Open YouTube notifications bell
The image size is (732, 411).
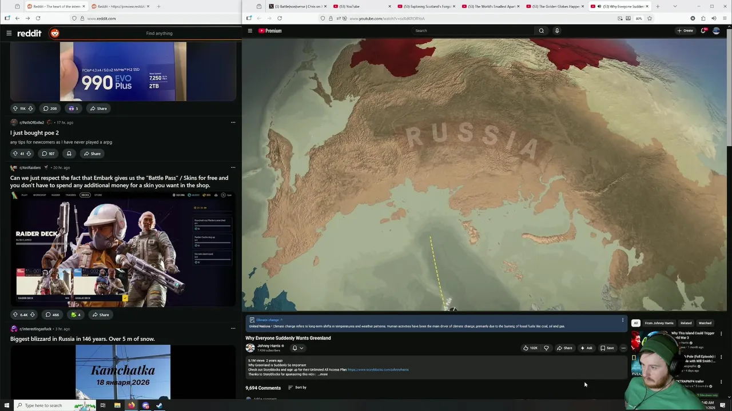click(703, 31)
